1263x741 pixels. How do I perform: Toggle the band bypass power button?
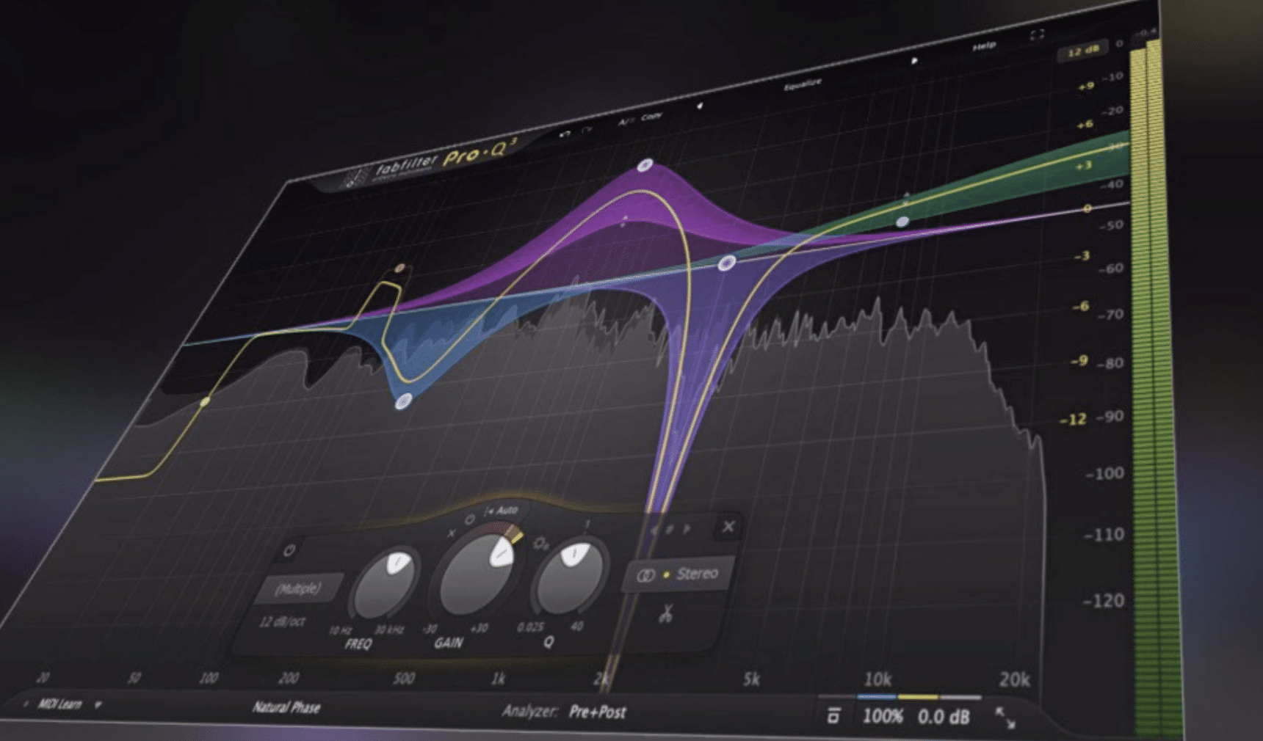(x=289, y=550)
